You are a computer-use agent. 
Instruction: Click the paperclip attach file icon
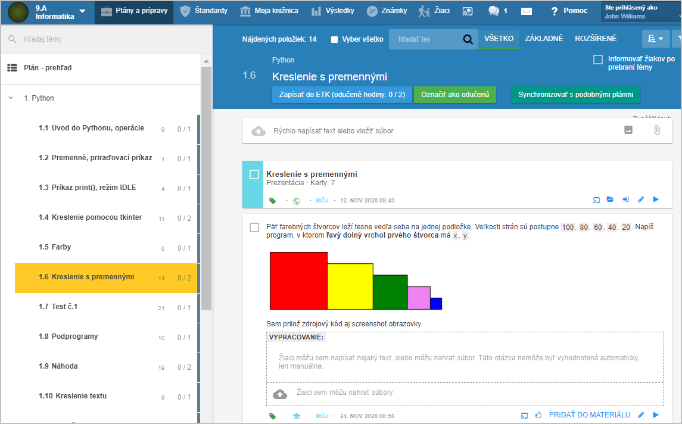coord(656,130)
